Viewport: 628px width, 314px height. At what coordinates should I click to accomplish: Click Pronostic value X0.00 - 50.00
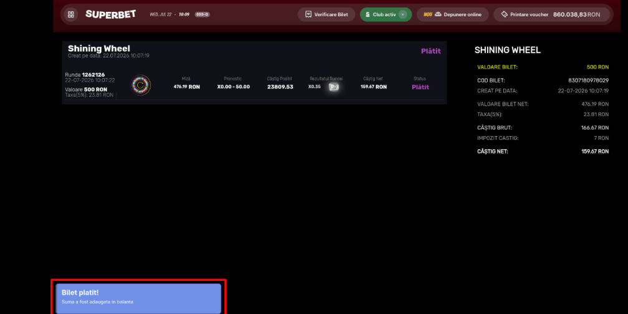coord(233,87)
